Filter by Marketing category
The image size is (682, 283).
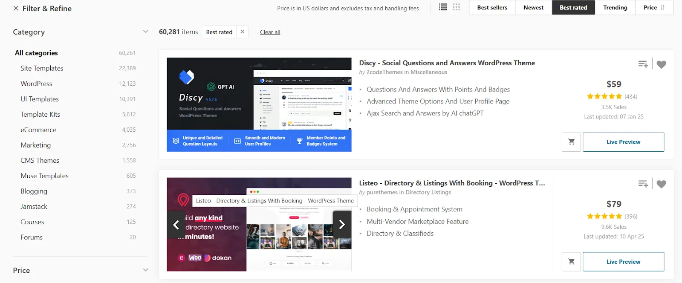pyautogui.click(x=36, y=145)
